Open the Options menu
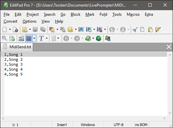This screenshot has height=128, width=173. 29,21
